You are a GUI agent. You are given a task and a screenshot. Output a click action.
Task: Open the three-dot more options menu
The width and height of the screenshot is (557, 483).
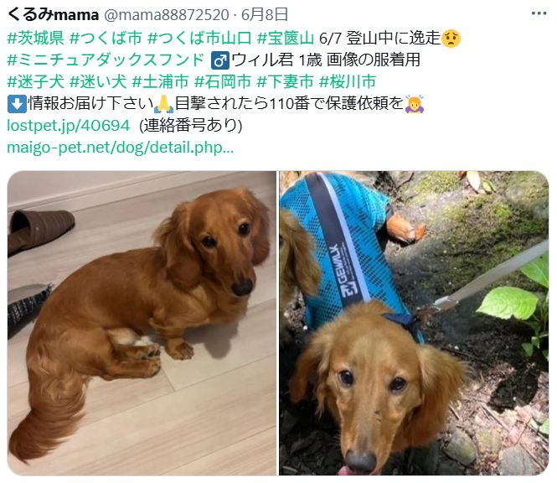[x=539, y=14]
